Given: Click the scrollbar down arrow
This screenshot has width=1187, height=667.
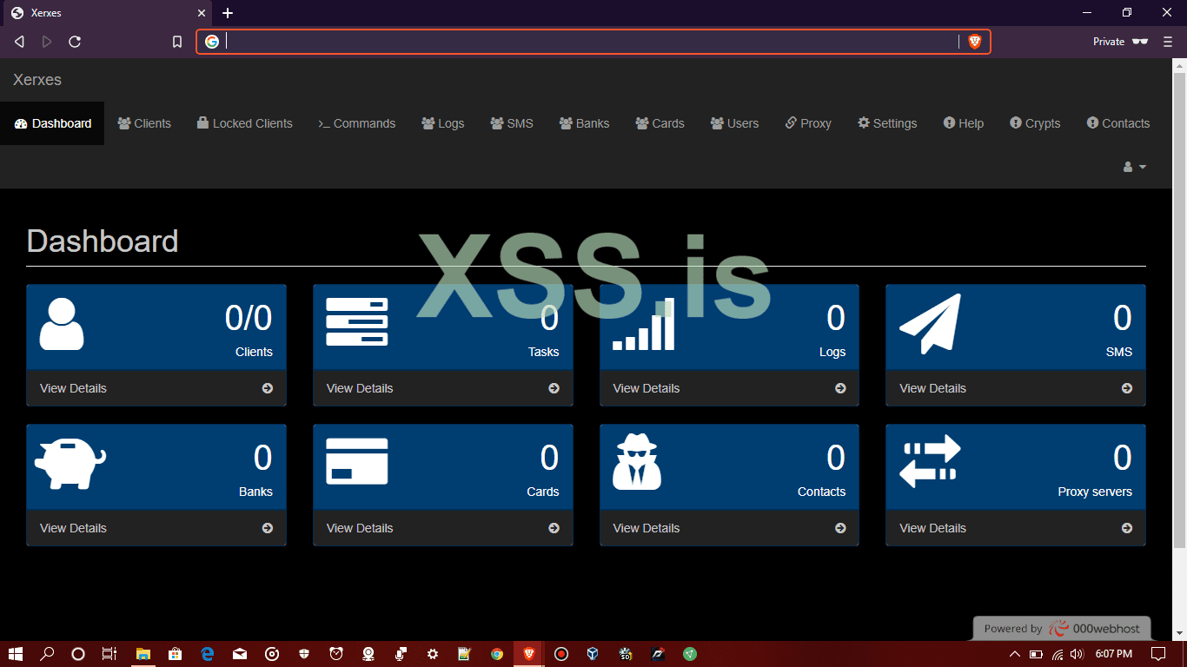Looking at the screenshot, I should click(1180, 634).
